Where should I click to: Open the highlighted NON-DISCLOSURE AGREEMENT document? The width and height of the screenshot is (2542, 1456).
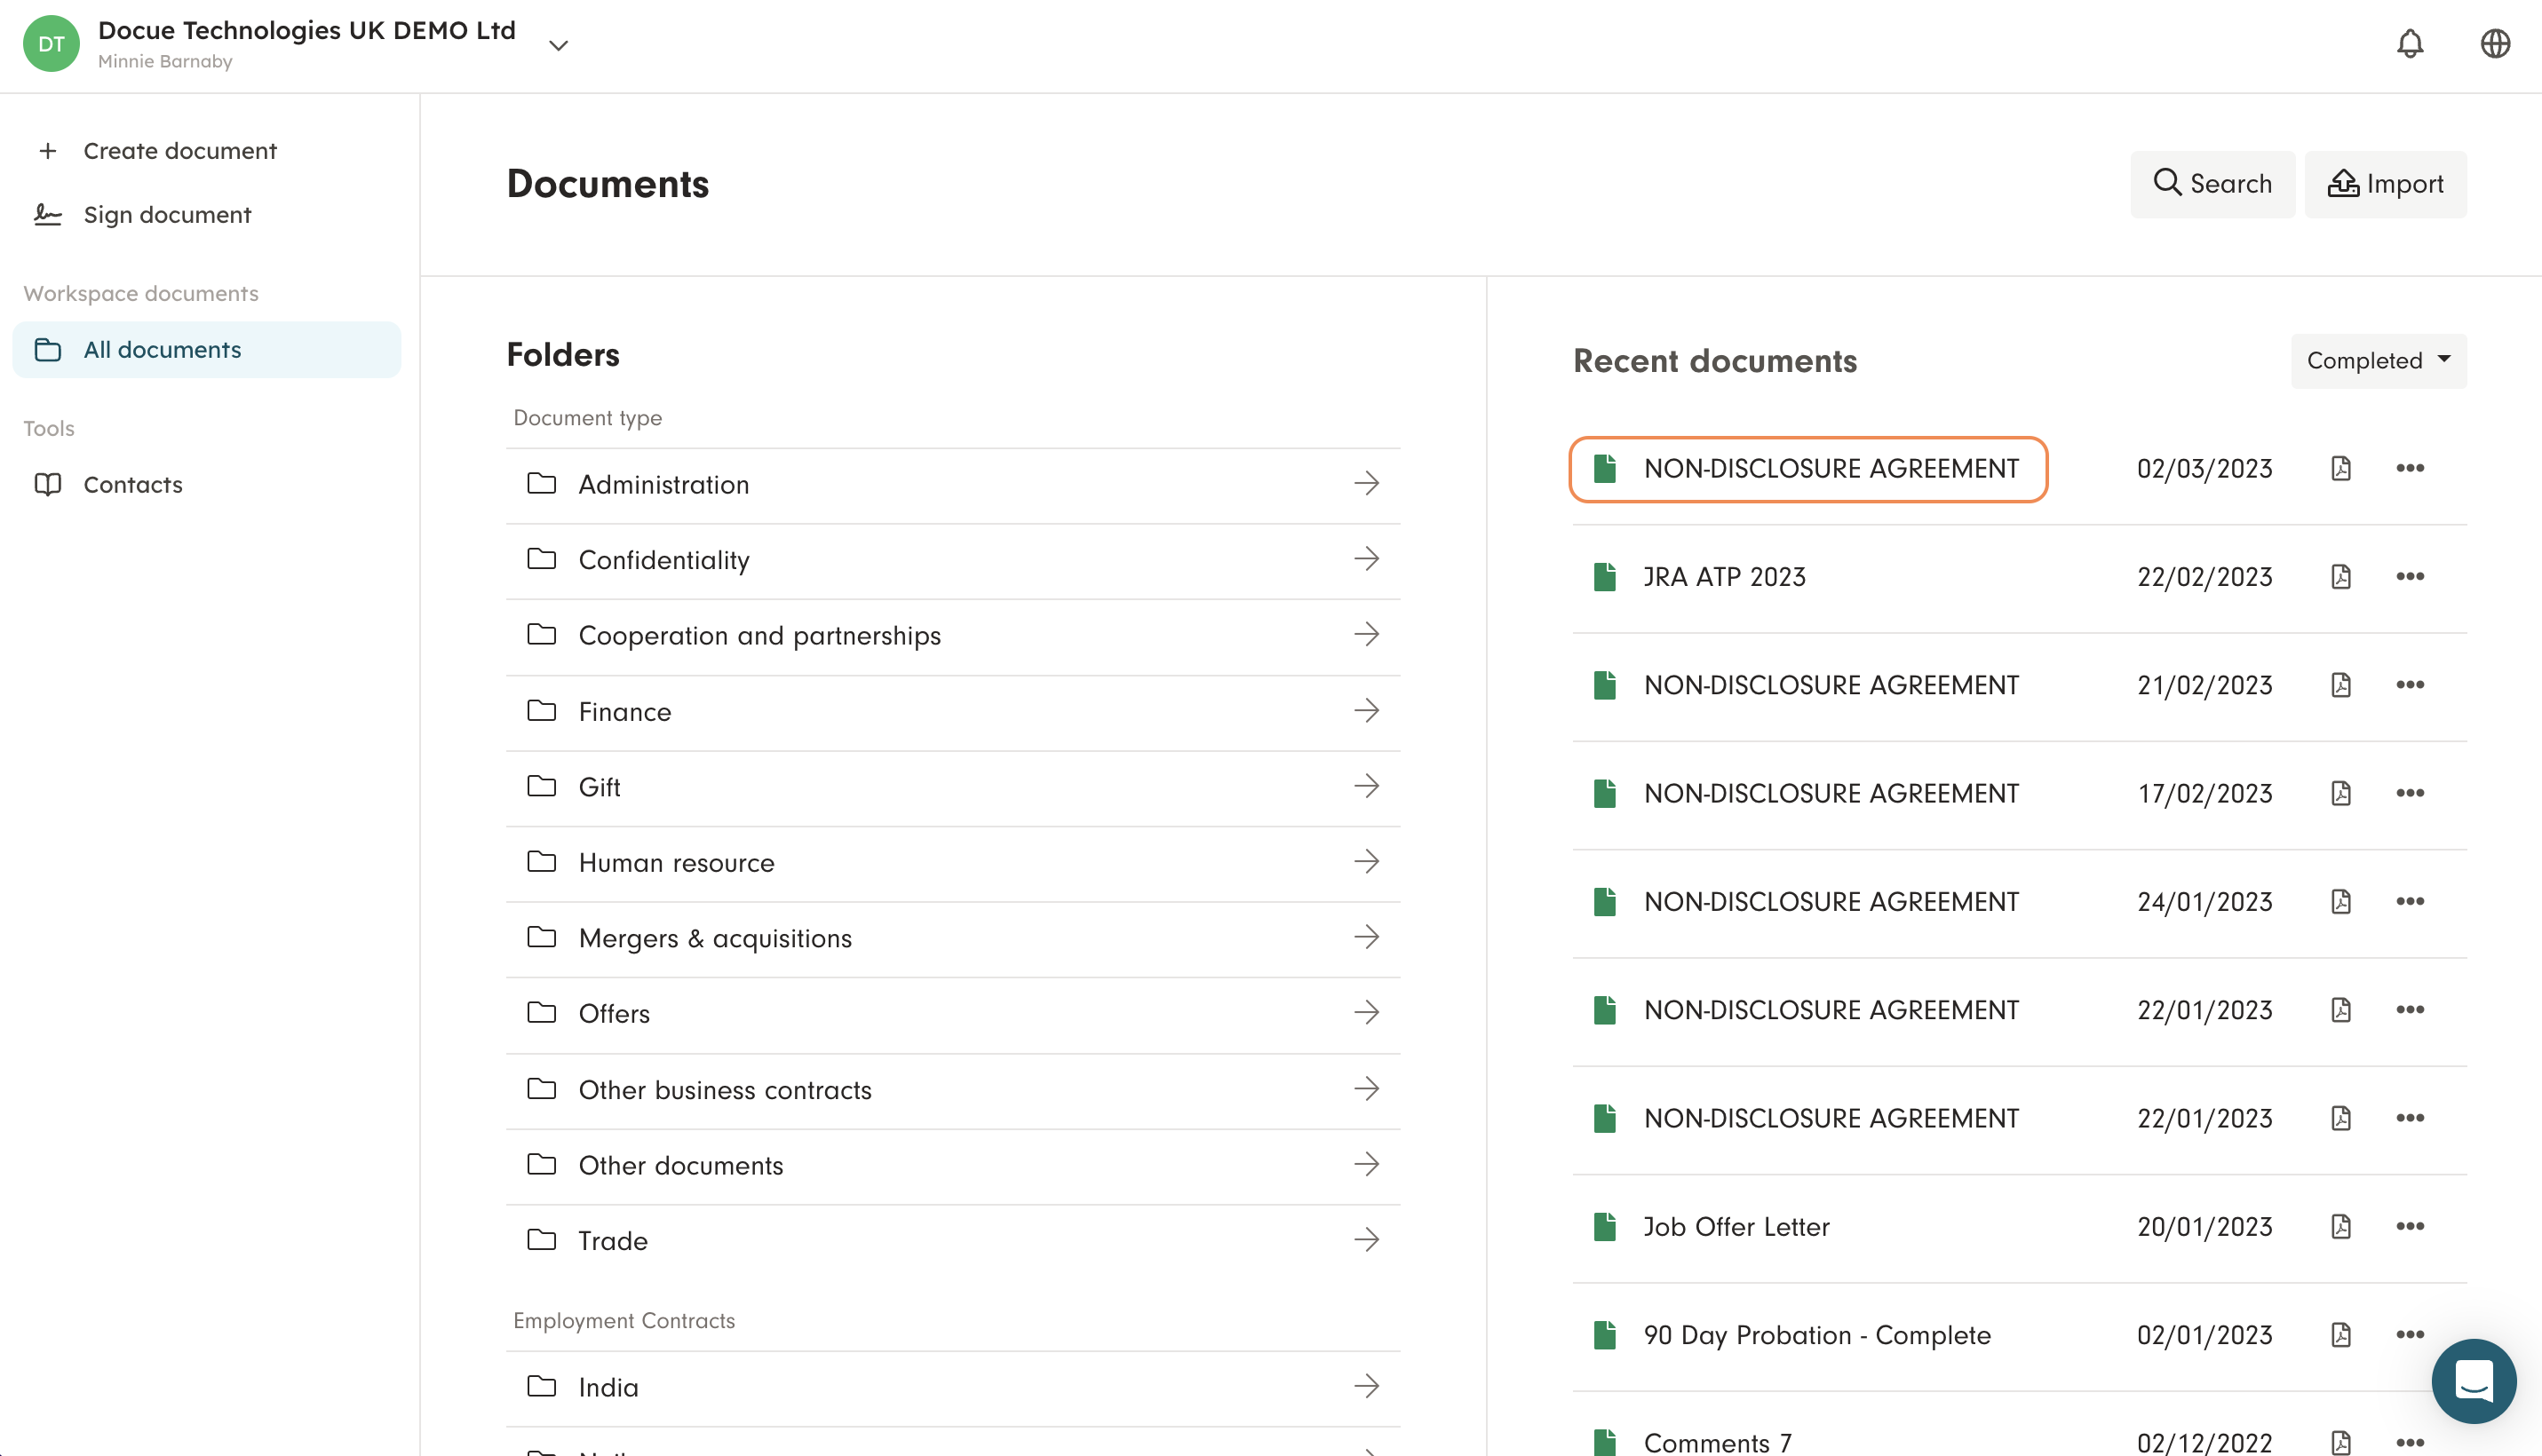pyautogui.click(x=1830, y=469)
